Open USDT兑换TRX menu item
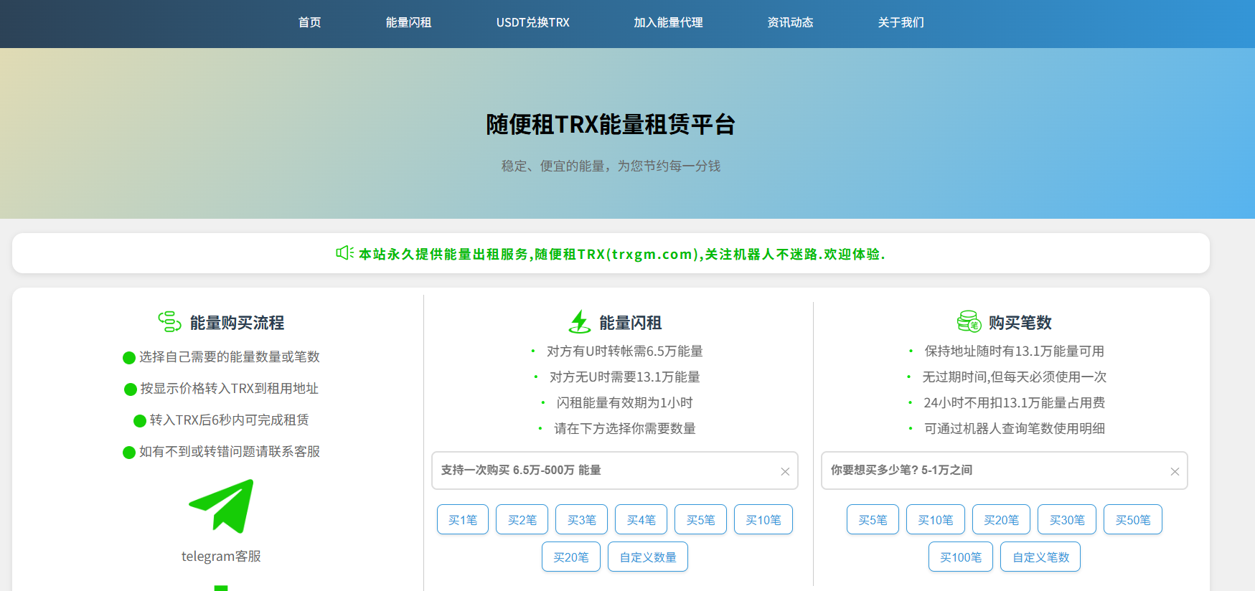This screenshot has width=1255, height=591. [532, 22]
